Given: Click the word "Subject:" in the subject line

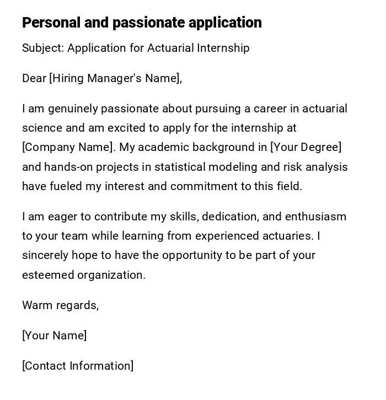Looking at the screenshot, I should (43, 48).
